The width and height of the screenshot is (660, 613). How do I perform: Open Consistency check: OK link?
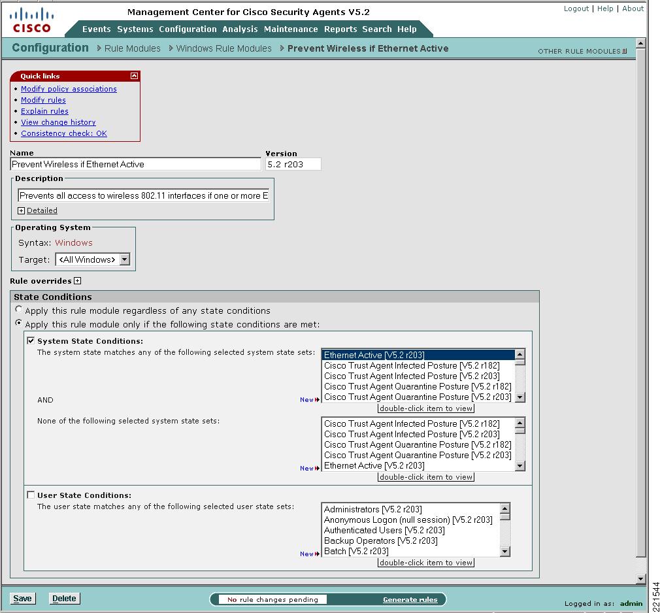(64, 133)
